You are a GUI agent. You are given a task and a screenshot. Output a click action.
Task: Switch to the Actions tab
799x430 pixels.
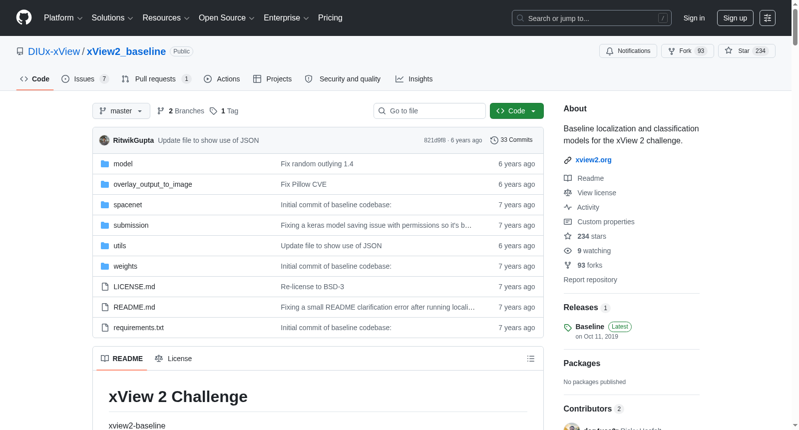(x=222, y=79)
